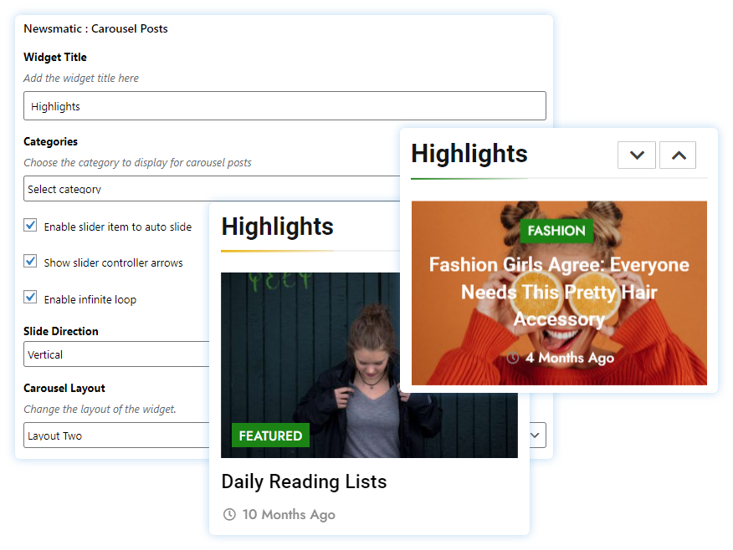Click the clock icon beside 10 Months Ago
The width and height of the screenshot is (733, 550).
(x=229, y=514)
